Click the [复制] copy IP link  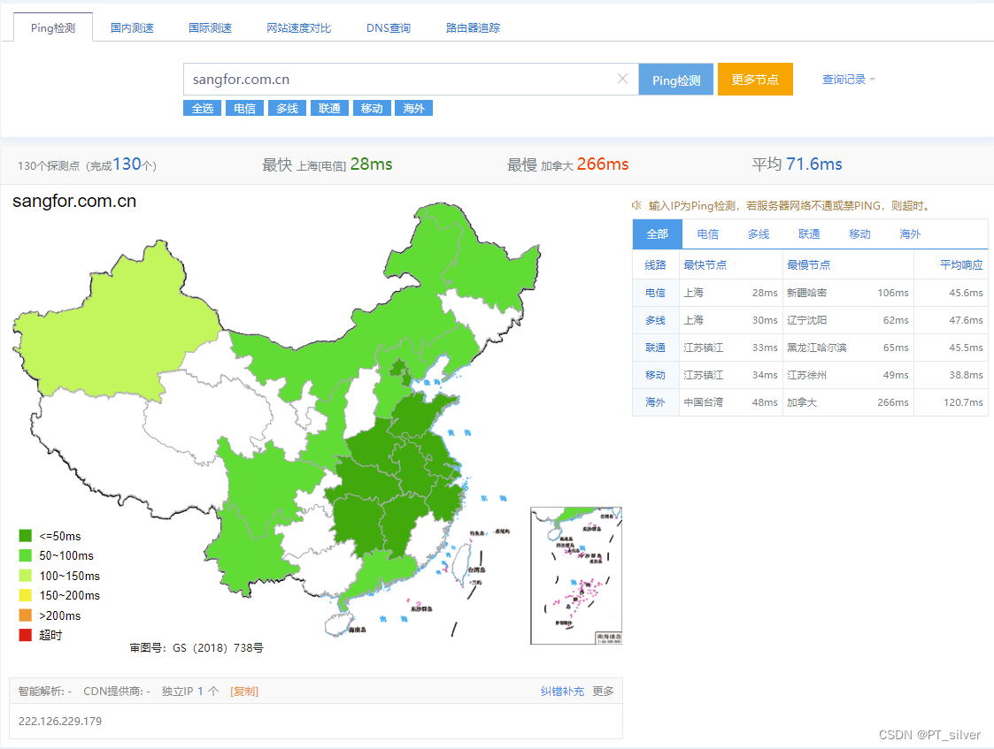click(244, 692)
